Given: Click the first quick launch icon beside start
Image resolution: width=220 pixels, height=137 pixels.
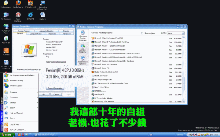Looking at the screenshot, I should pyautogui.click(x=19, y=135).
